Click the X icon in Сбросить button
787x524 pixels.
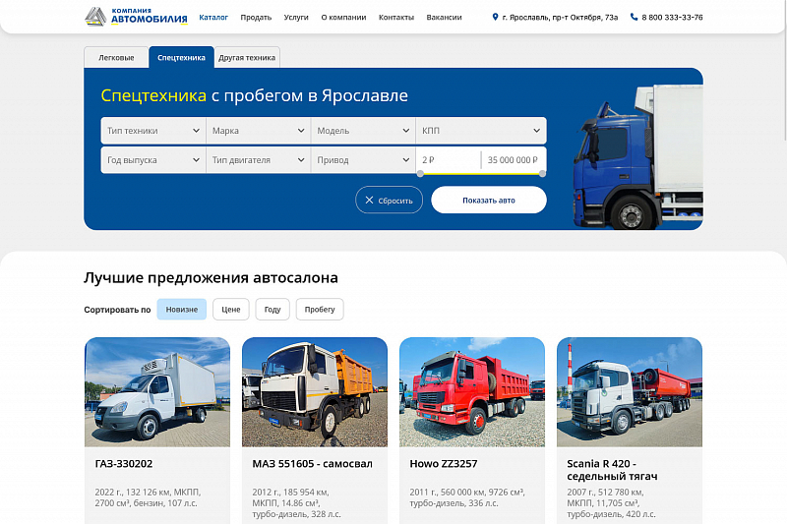(369, 201)
